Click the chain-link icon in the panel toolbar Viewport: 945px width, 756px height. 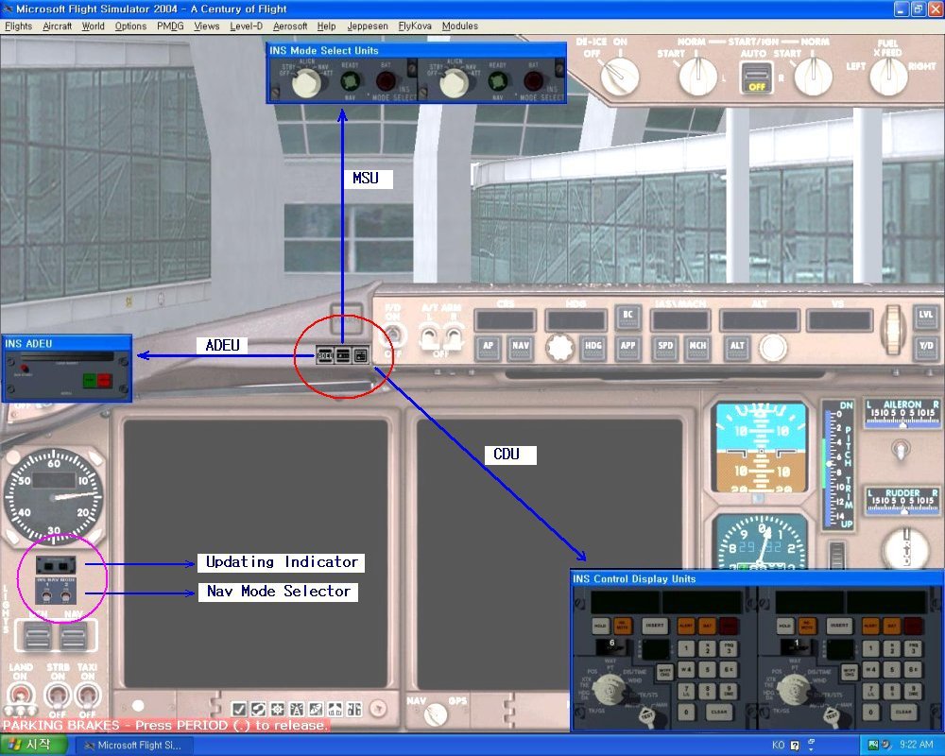coord(259,709)
